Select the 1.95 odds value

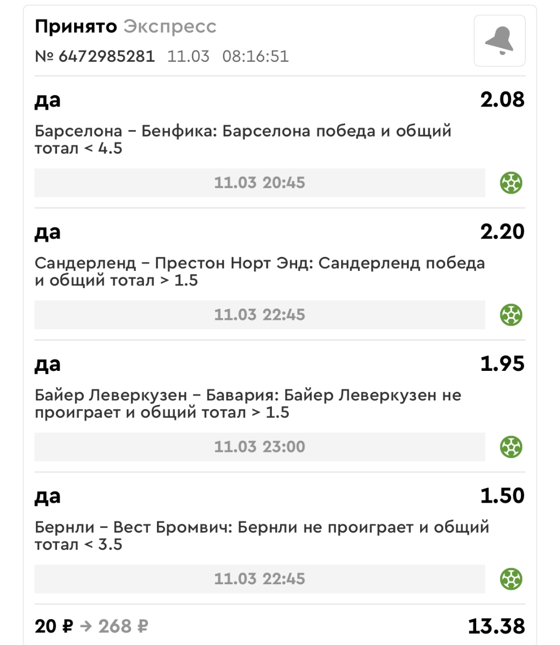502,364
